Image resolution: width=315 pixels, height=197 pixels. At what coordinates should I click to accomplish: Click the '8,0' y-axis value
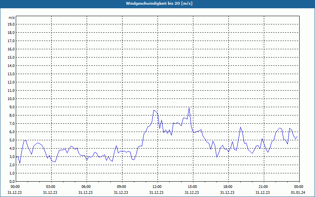coord(12,115)
